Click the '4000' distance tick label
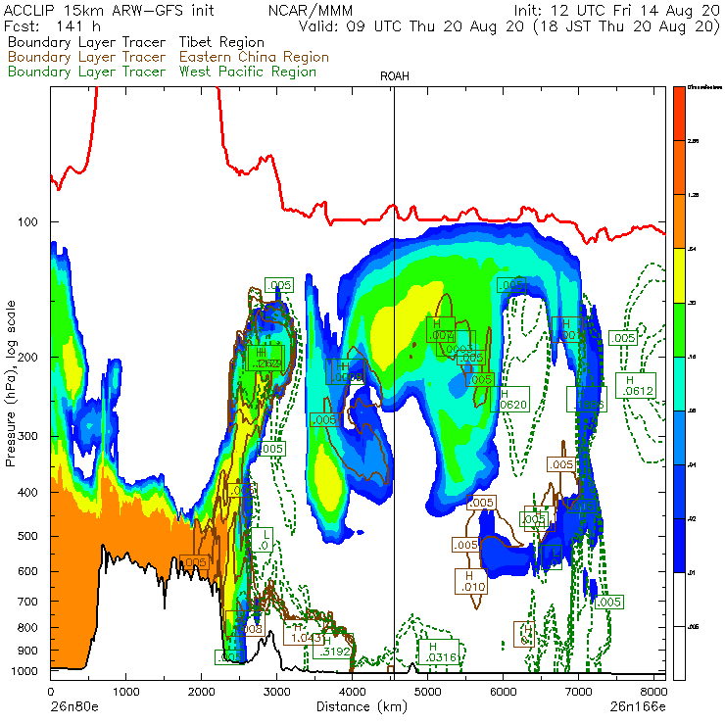 click(352, 692)
